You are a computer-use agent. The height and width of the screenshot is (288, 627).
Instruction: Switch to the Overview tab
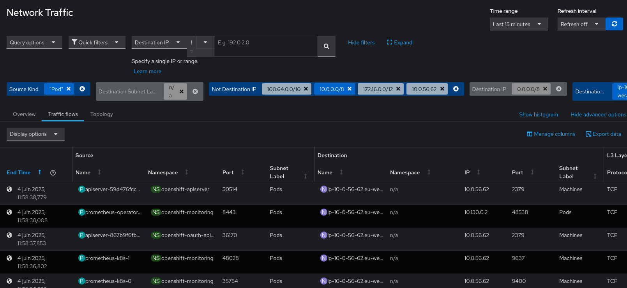(x=24, y=114)
